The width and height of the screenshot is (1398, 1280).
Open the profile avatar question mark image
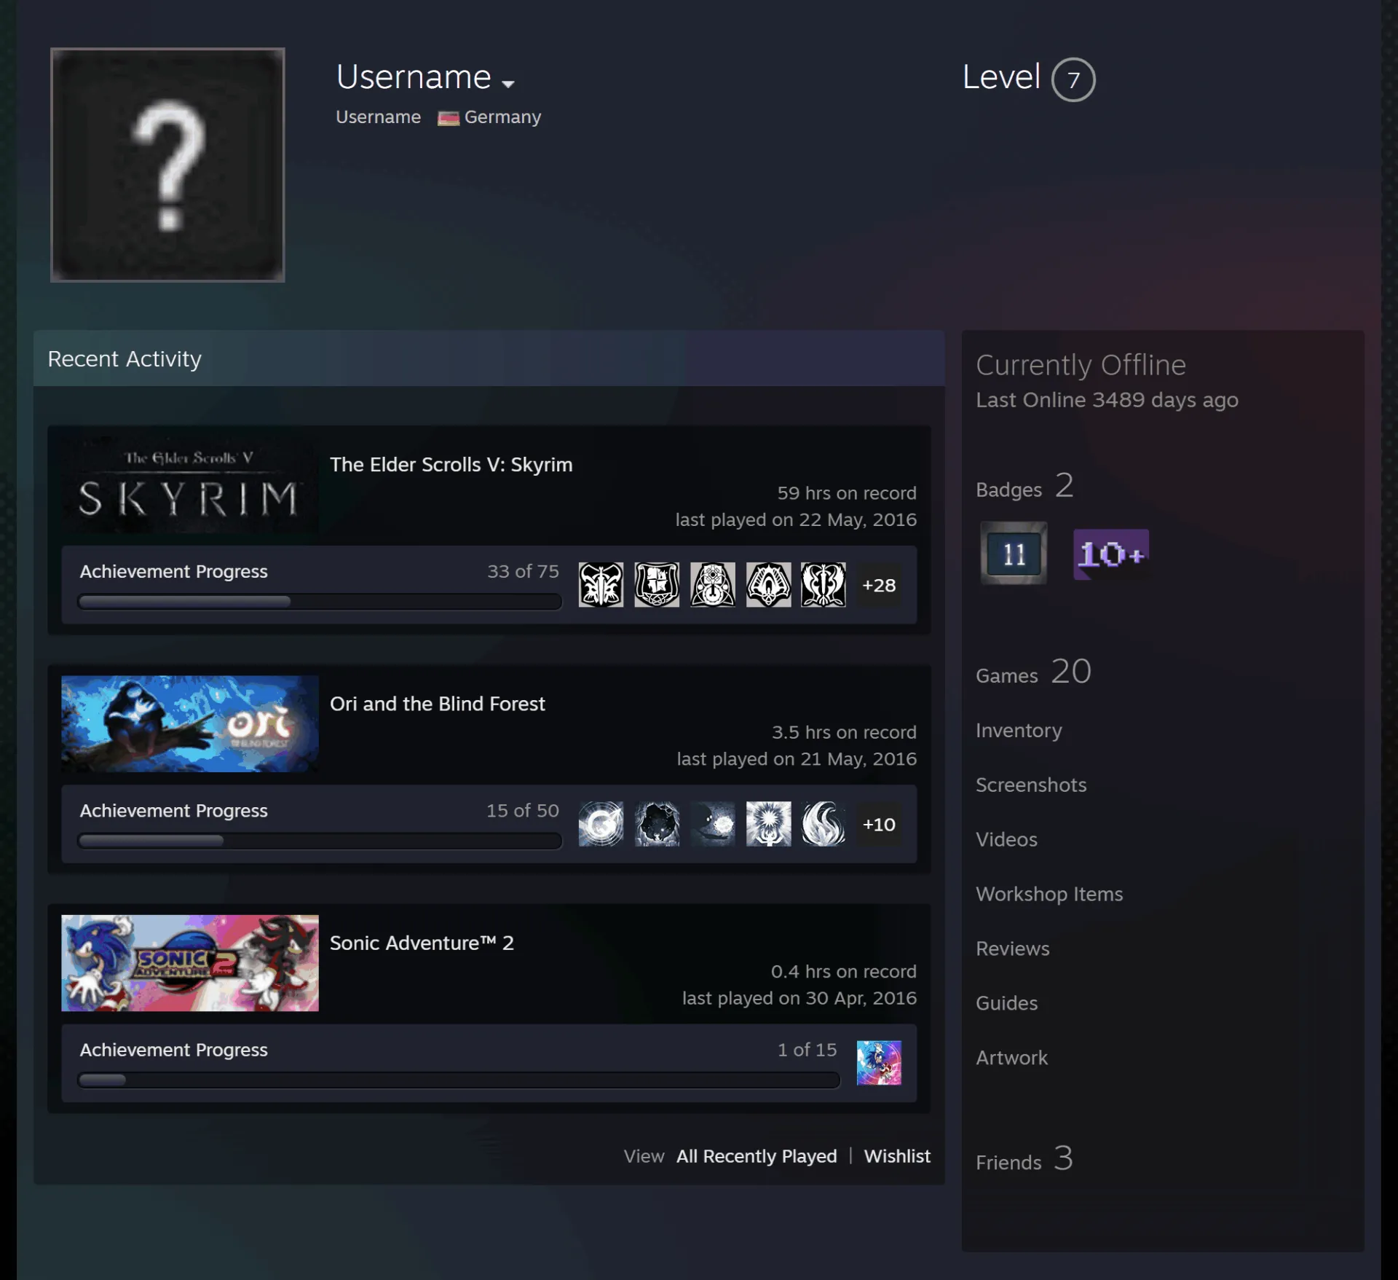tap(167, 165)
